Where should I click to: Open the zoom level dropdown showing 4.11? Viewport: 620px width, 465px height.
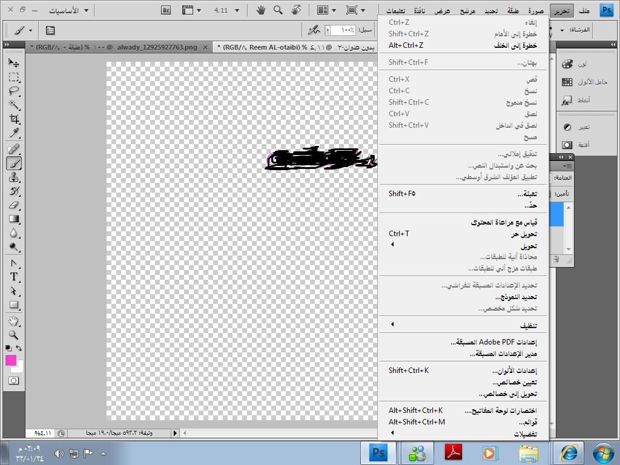coord(225,10)
